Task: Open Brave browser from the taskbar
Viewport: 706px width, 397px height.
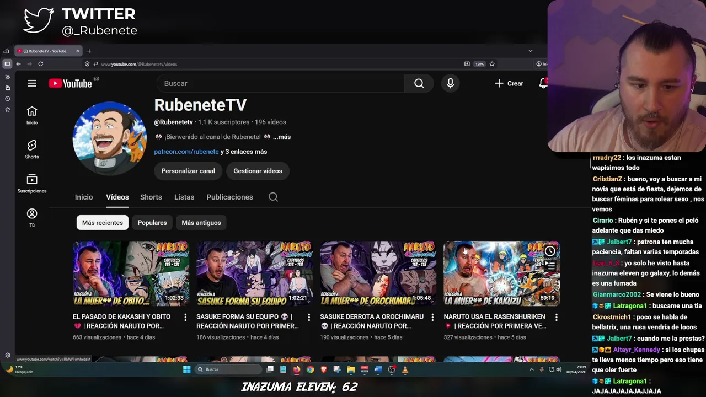Action: coord(324,369)
